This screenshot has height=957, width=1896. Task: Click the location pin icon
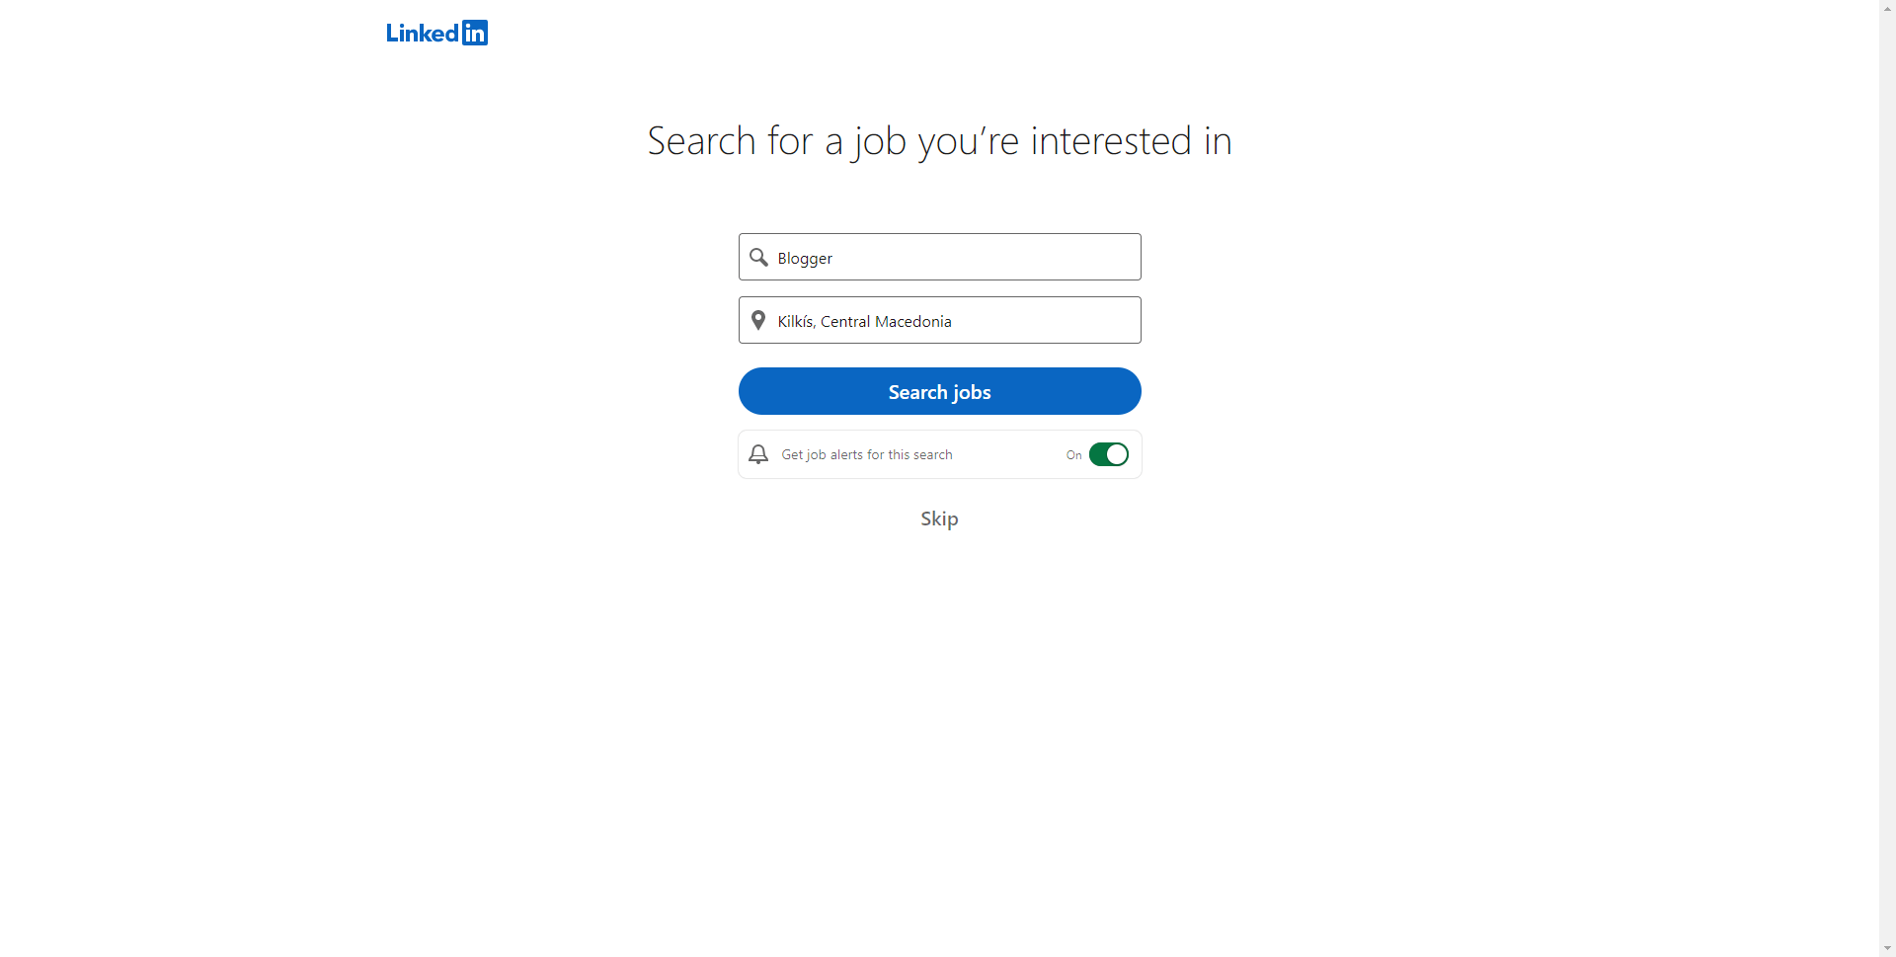[x=758, y=320]
